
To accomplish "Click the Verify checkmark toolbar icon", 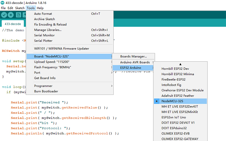I will click(x=4, y=15).
